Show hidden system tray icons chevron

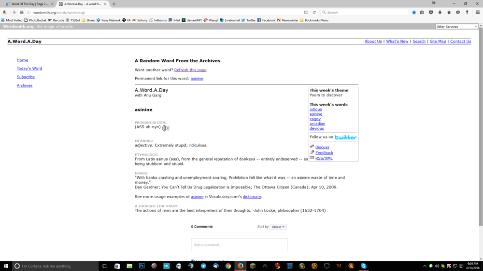tap(425, 266)
